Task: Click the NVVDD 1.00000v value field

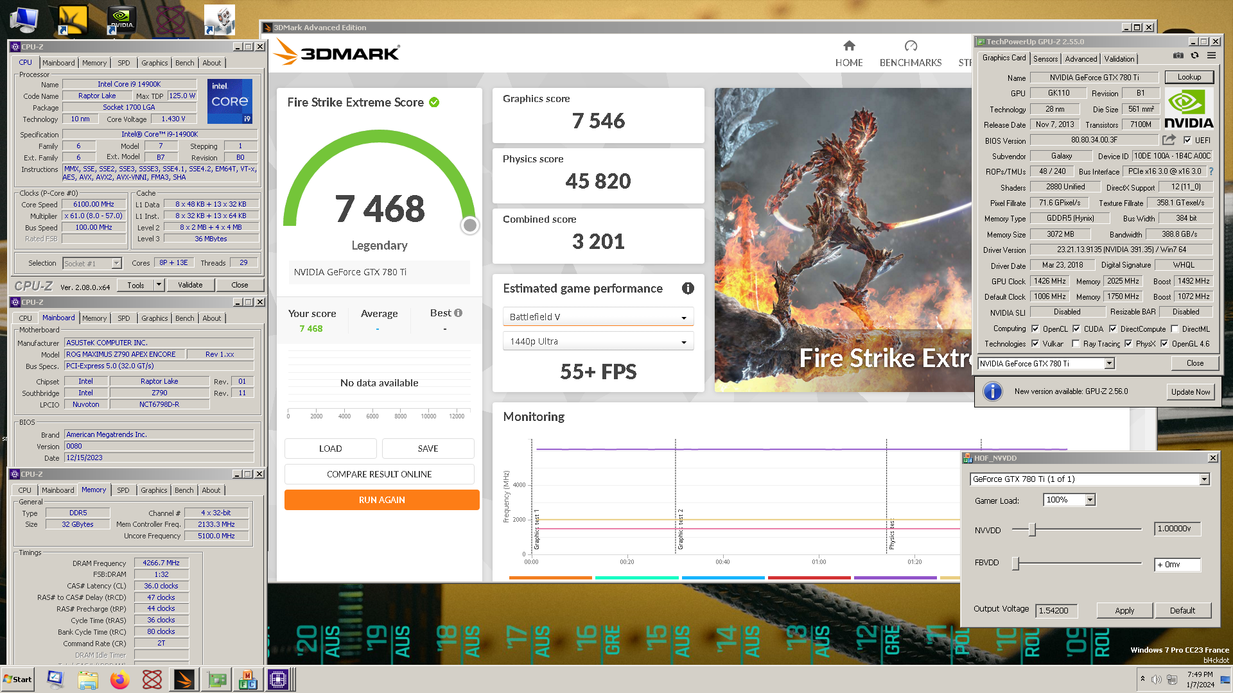Action: pos(1176,529)
